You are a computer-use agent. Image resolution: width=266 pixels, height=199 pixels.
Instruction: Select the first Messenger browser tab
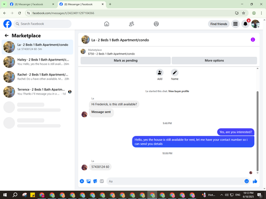pyautogui.click(x=32, y=4)
